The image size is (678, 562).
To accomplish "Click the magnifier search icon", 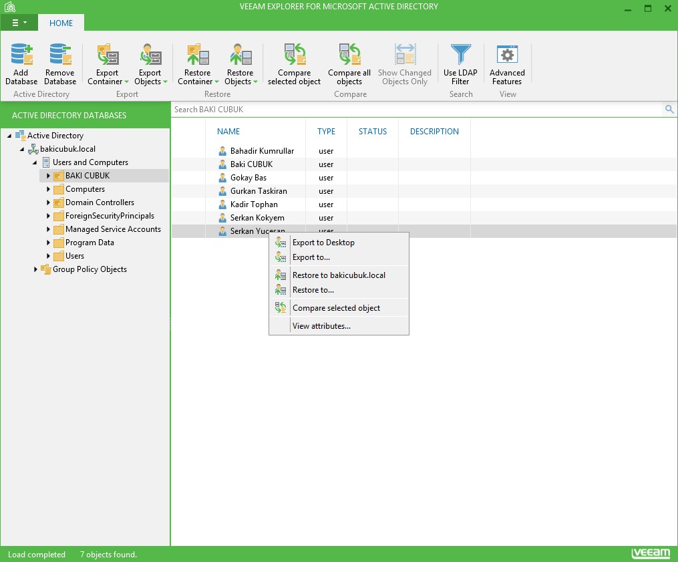I will (669, 110).
